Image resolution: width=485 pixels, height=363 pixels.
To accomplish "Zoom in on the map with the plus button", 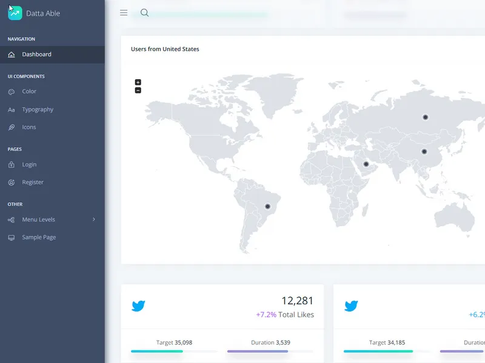I will point(138,82).
